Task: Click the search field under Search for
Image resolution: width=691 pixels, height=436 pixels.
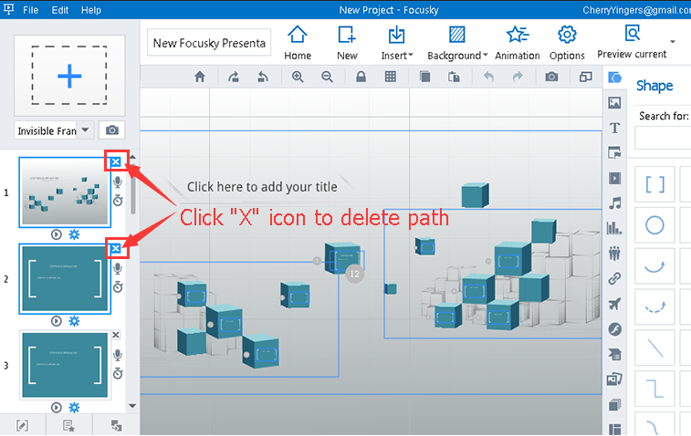Action: point(663,138)
